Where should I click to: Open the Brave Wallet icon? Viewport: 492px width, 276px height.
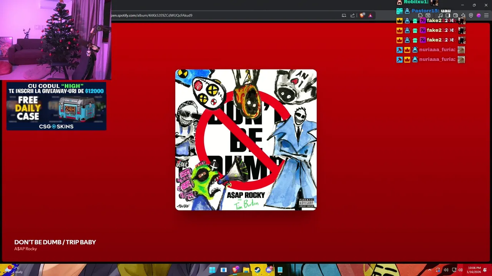click(x=455, y=15)
